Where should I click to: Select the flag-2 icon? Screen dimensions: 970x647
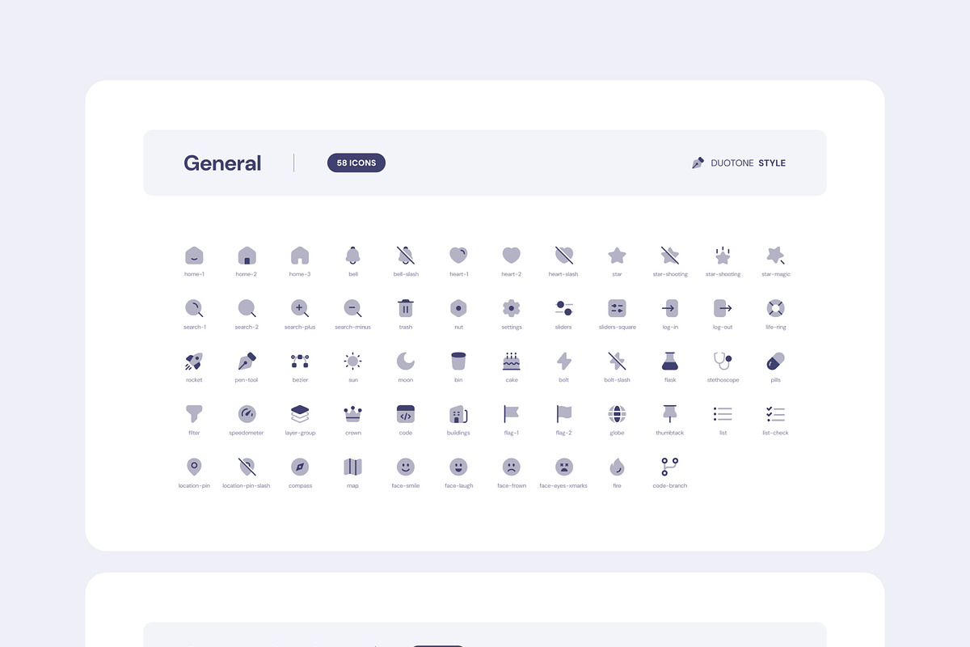point(563,414)
